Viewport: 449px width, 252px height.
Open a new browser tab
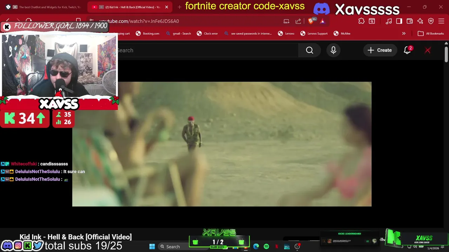(x=180, y=7)
